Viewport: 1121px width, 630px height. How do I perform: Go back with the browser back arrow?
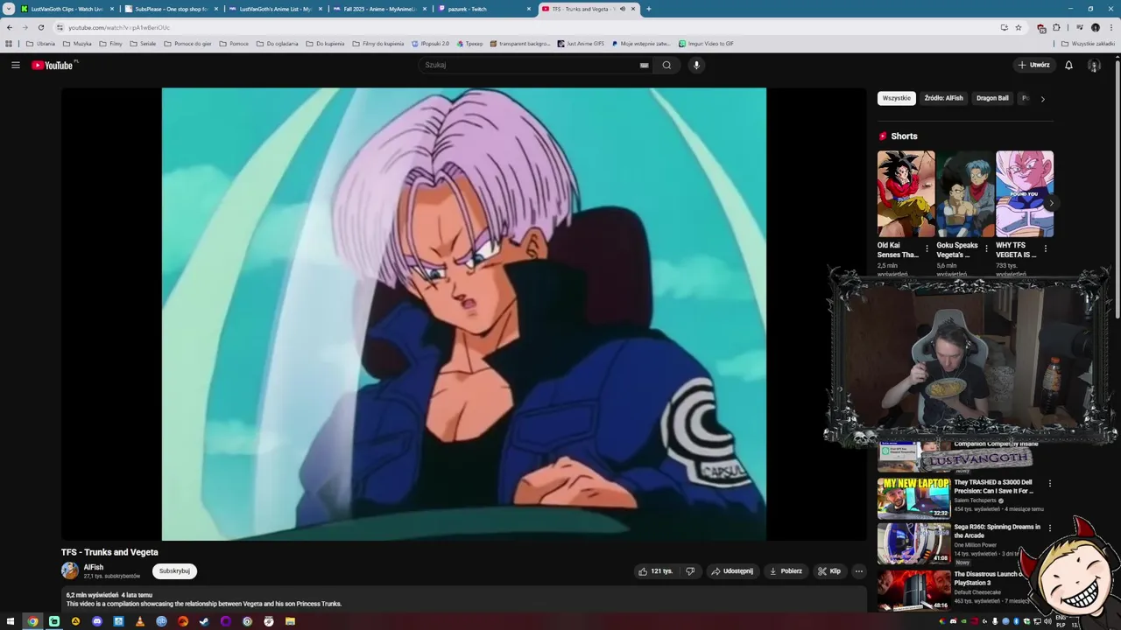(x=10, y=27)
